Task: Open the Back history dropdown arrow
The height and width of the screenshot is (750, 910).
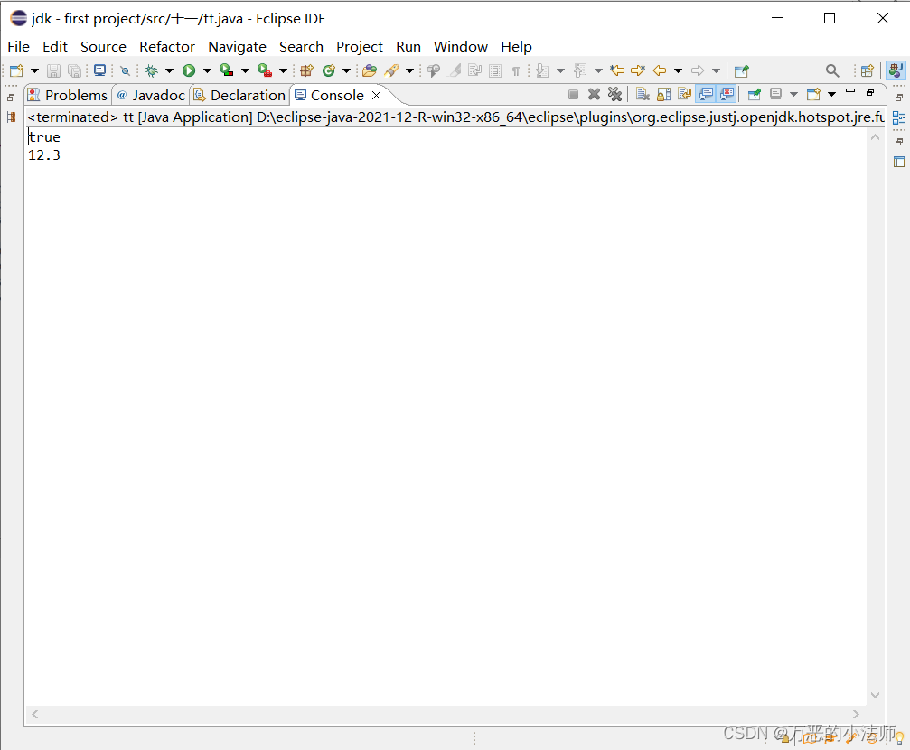Action: (678, 70)
